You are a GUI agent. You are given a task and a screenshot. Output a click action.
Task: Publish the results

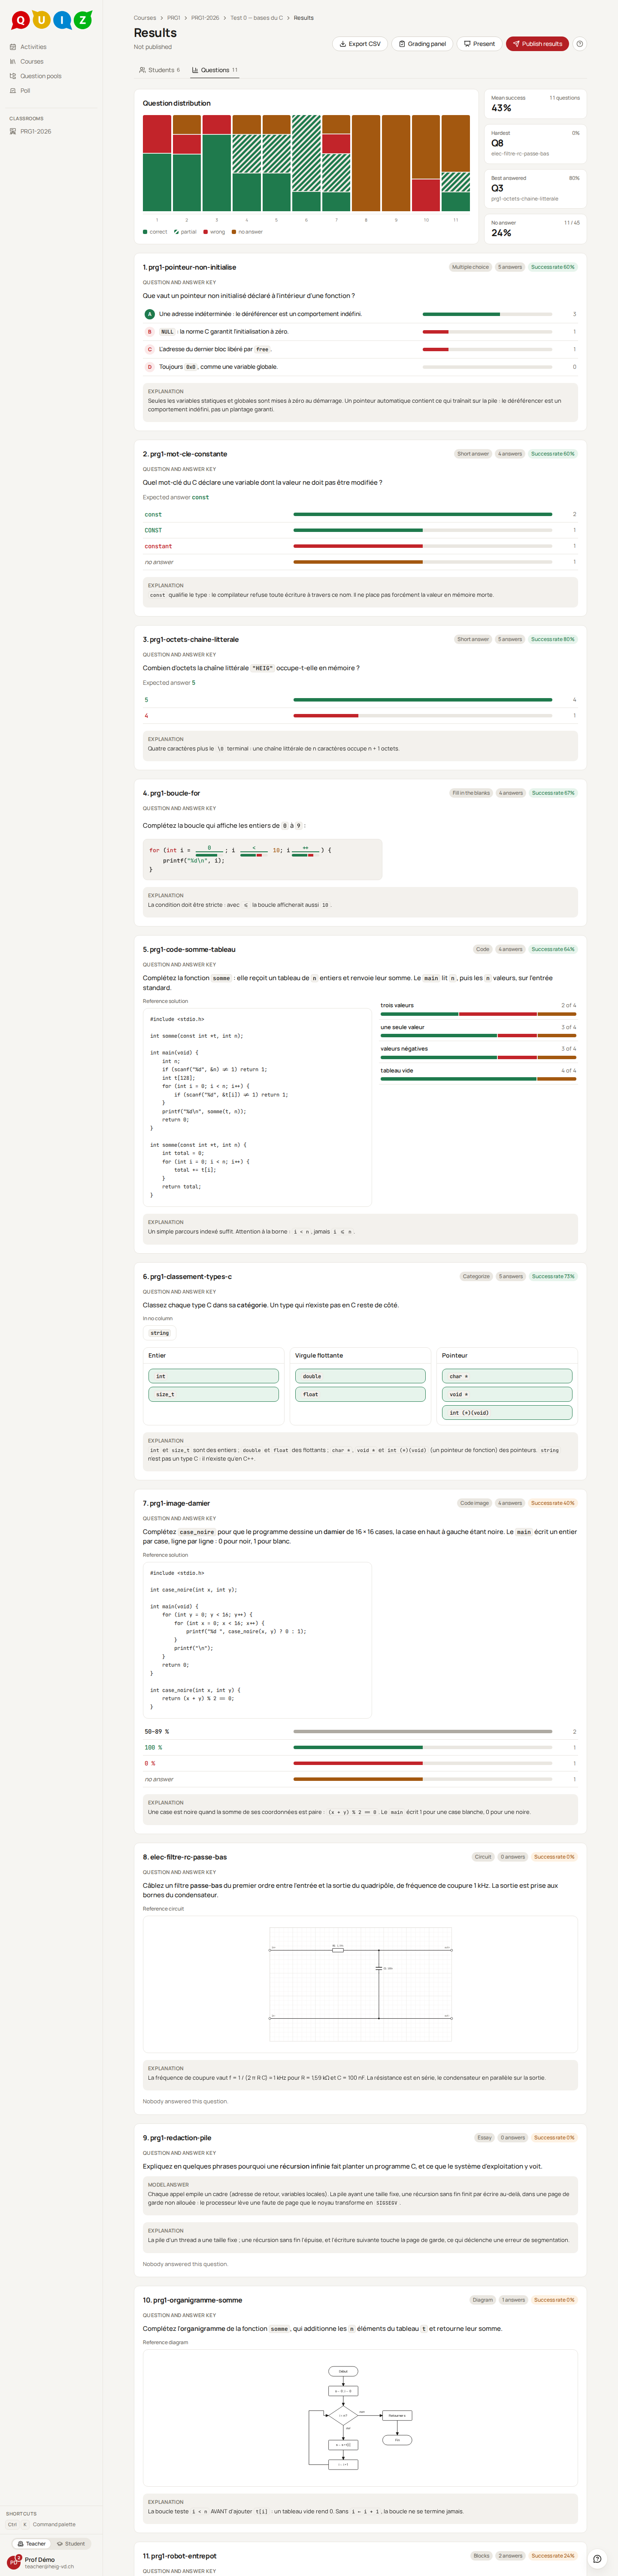tap(537, 44)
